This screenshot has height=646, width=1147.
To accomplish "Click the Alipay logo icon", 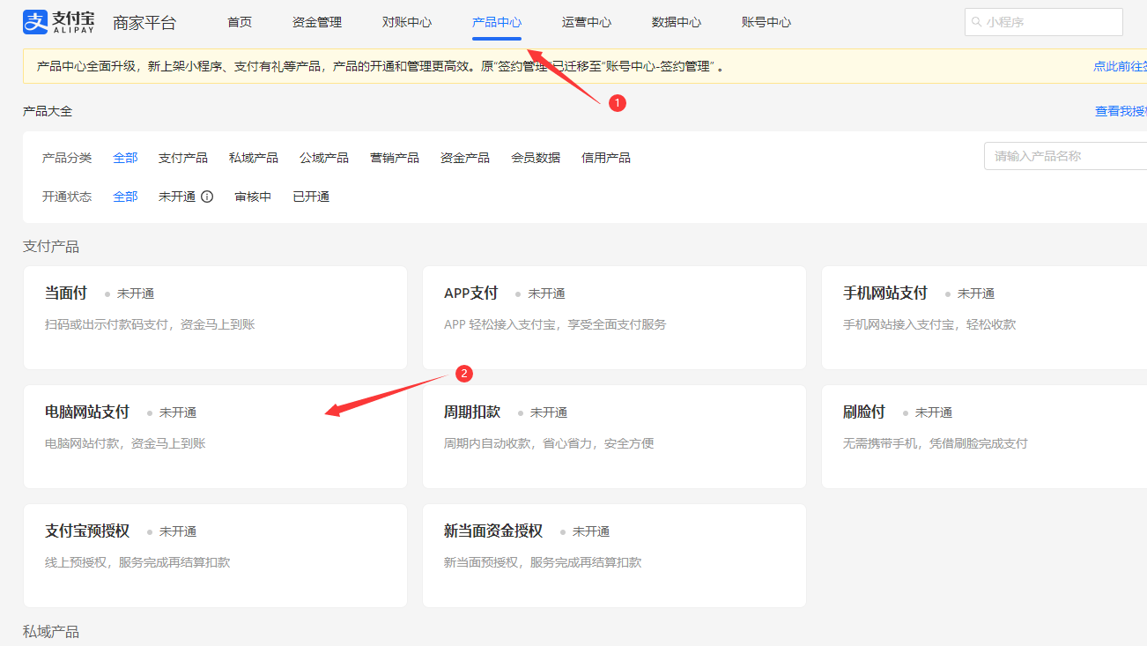I will pyautogui.click(x=34, y=22).
